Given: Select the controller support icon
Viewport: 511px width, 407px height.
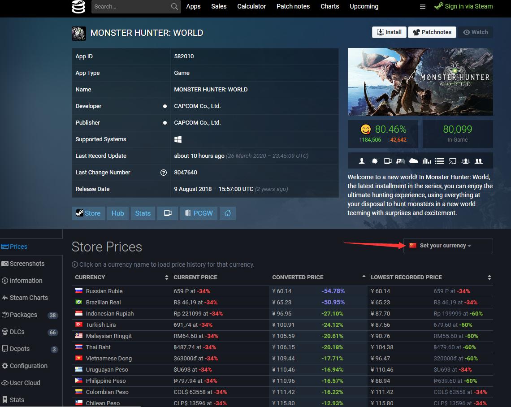Looking at the screenshot, I should (400, 160).
